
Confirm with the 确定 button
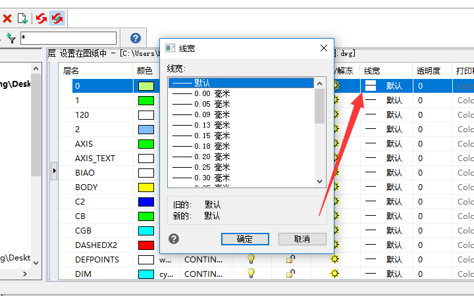coord(245,239)
